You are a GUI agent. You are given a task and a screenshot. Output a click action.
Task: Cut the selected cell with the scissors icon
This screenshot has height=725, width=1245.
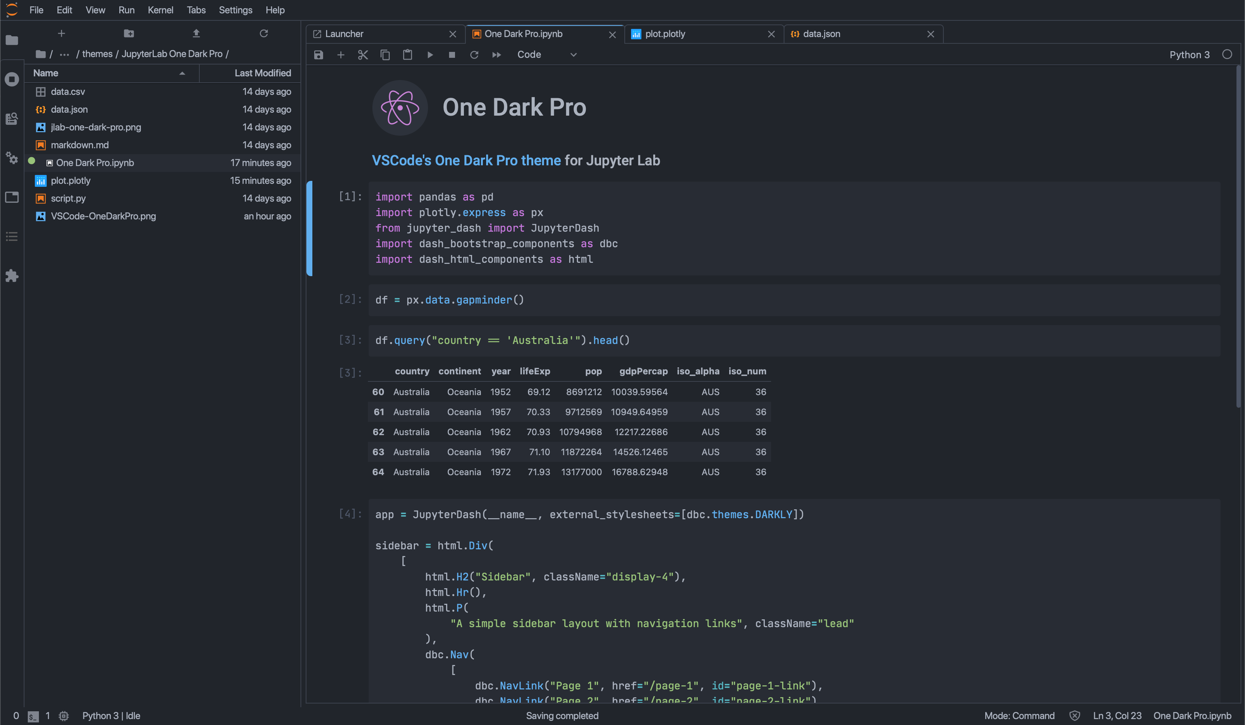[x=363, y=55]
